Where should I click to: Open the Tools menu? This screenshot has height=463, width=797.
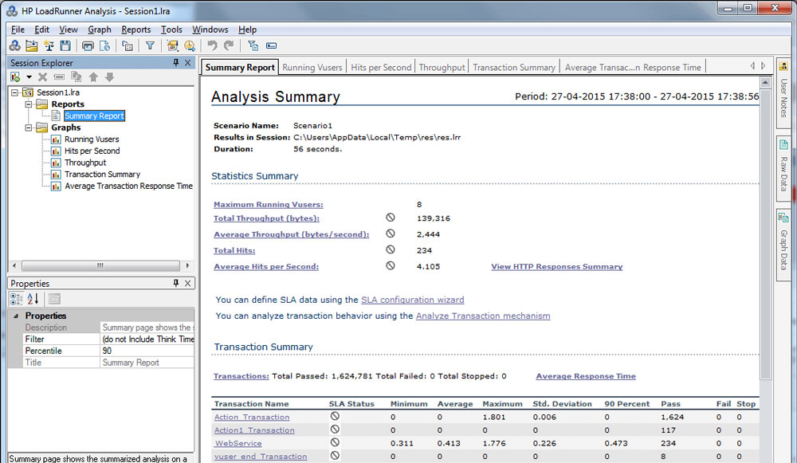[171, 29]
